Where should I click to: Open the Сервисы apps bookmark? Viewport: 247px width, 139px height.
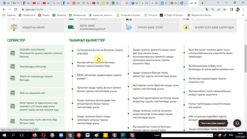pos(9,15)
